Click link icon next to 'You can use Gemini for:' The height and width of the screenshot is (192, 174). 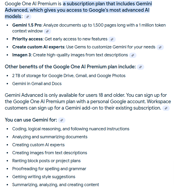click(x=62, y=120)
